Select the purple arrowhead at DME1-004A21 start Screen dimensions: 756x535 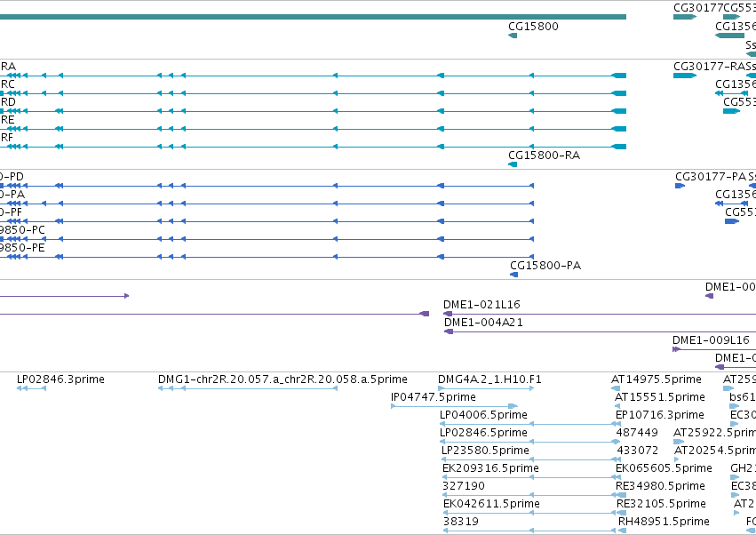449,331
